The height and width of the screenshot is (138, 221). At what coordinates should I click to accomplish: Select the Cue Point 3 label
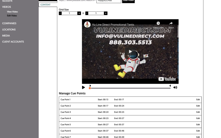tap(66, 112)
